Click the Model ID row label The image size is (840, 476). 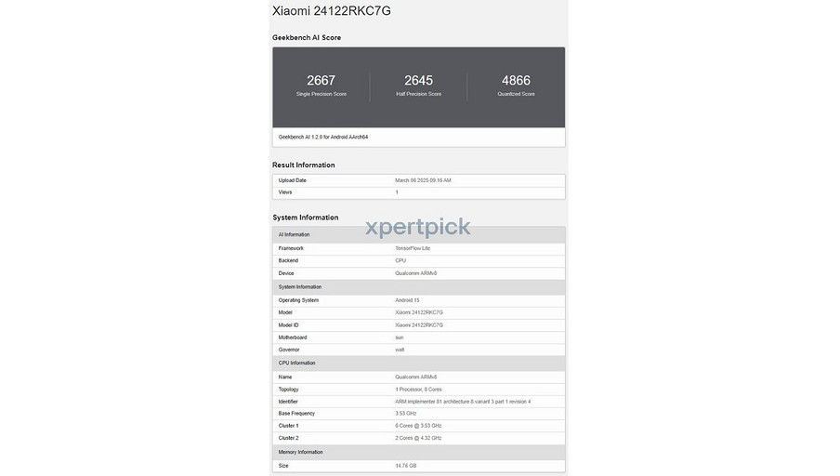(x=289, y=324)
